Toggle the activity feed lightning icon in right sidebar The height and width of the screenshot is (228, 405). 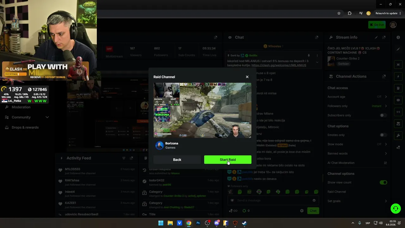[x=398, y=77]
